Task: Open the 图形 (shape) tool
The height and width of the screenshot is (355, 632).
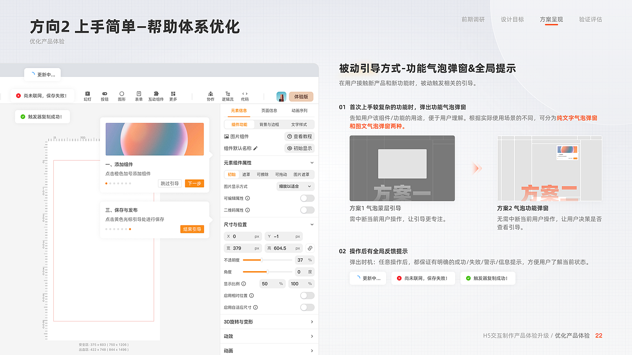Action: click(x=121, y=96)
